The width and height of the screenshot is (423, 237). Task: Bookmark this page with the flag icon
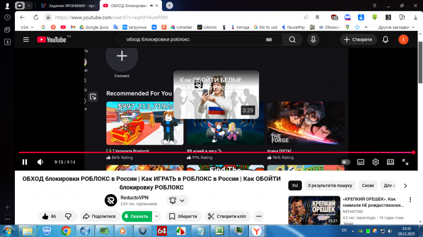click(317, 17)
